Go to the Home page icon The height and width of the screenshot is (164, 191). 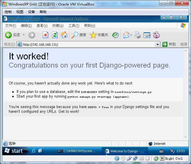pyautogui.click(x=64, y=35)
